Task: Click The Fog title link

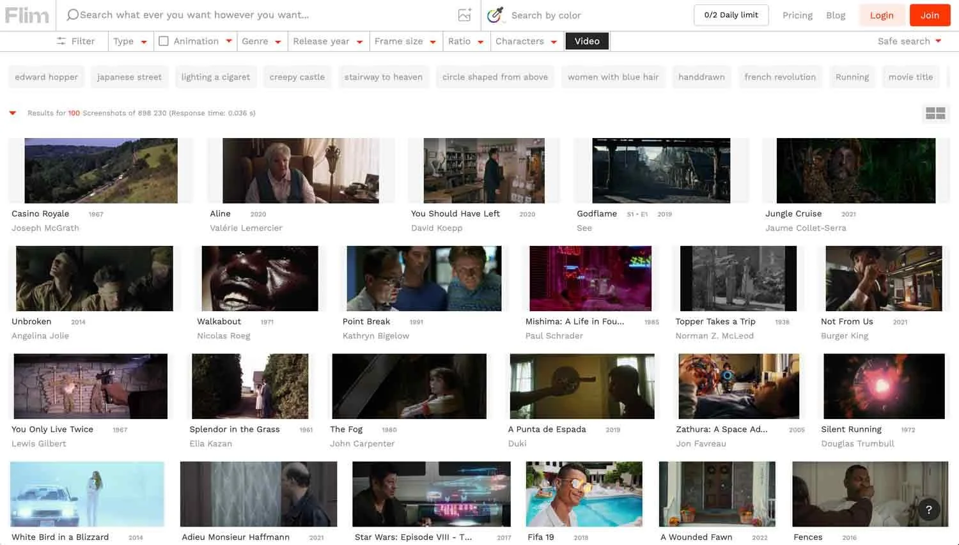Action: click(x=346, y=429)
